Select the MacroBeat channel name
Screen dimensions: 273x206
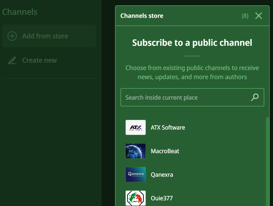(x=165, y=151)
